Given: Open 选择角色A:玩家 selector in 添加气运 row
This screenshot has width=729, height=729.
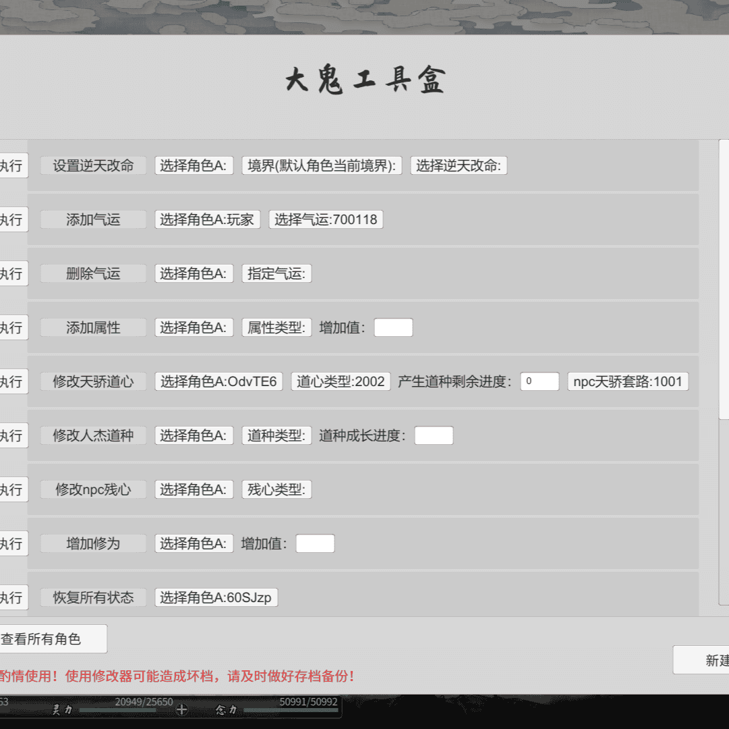Looking at the screenshot, I should click(x=207, y=219).
